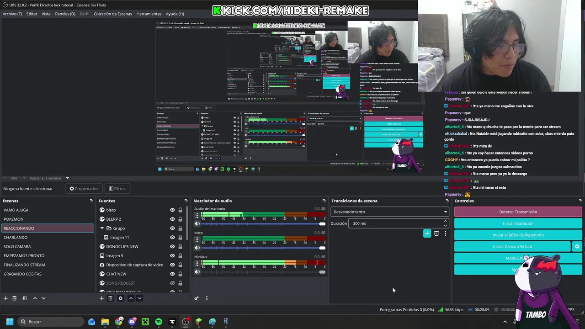Click Iniciar Grabación button
Image resolution: width=585 pixels, height=329 pixels.
[x=518, y=223]
